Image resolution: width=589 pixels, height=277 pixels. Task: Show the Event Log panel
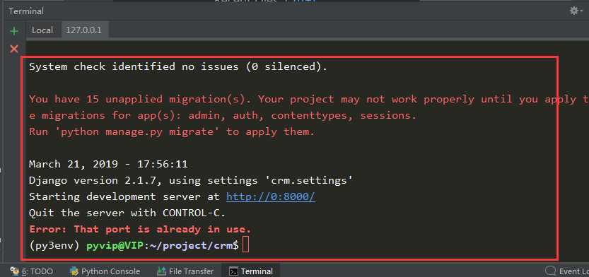click(567, 271)
